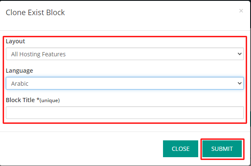Dismiss dialog with the X icon
Image resolution: width=251 pixels, height=166 pixels.
241,11
